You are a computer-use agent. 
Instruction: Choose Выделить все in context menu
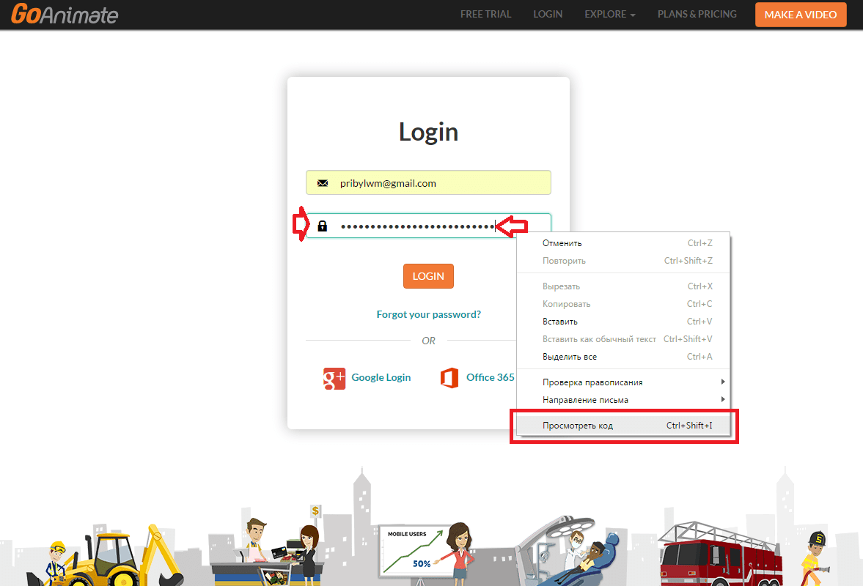(623, 357)
